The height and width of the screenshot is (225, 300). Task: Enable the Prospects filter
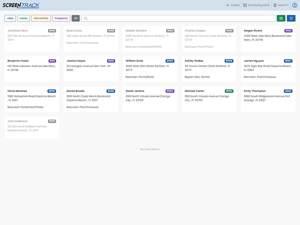[61, 18]
